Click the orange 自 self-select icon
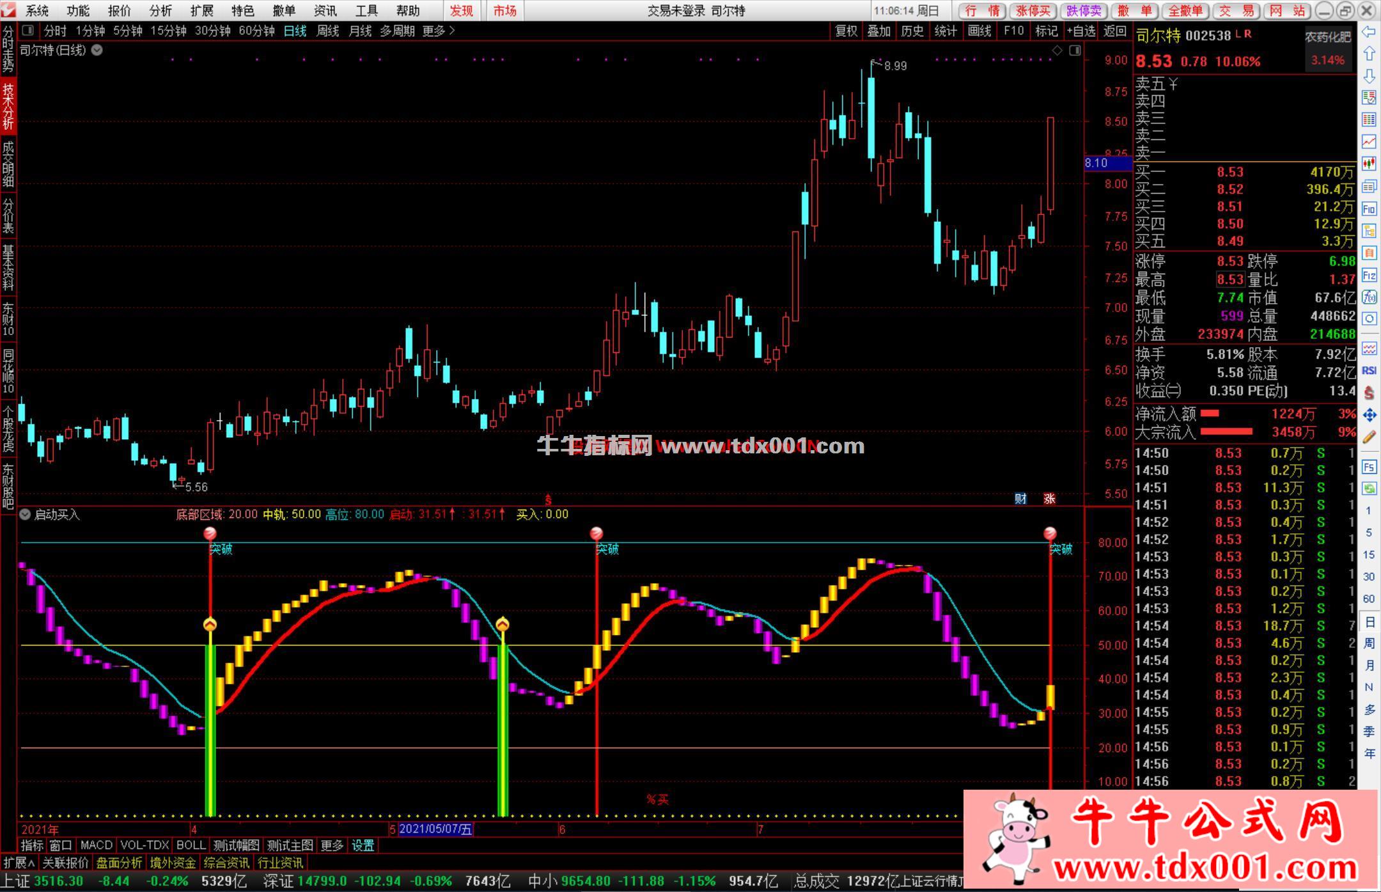 click(x=1369, y=253)
